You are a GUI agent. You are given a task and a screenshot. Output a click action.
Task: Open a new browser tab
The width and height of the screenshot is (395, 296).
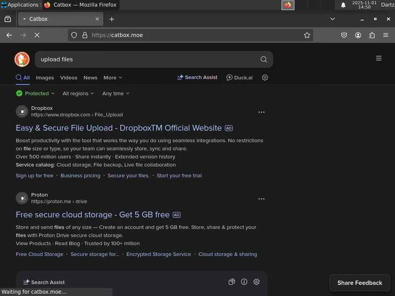111,19
